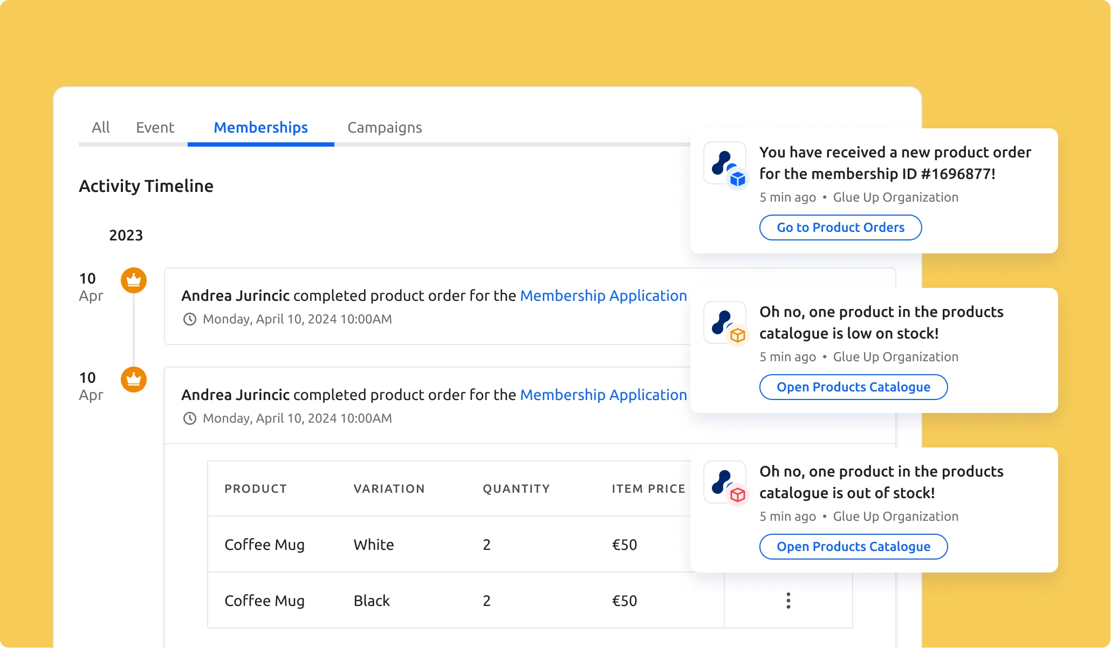
Task: Select the Campaigns tab
Action: (384, 127)
